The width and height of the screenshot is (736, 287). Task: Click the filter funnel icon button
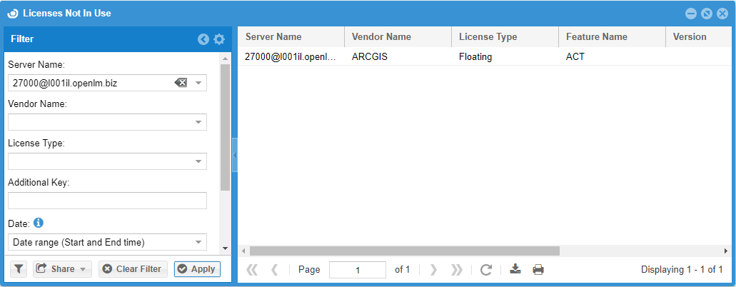point(19,269)
